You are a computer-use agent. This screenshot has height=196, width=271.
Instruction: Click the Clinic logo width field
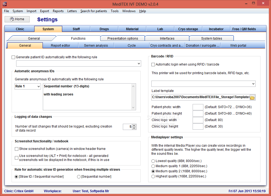click(198, 120)
